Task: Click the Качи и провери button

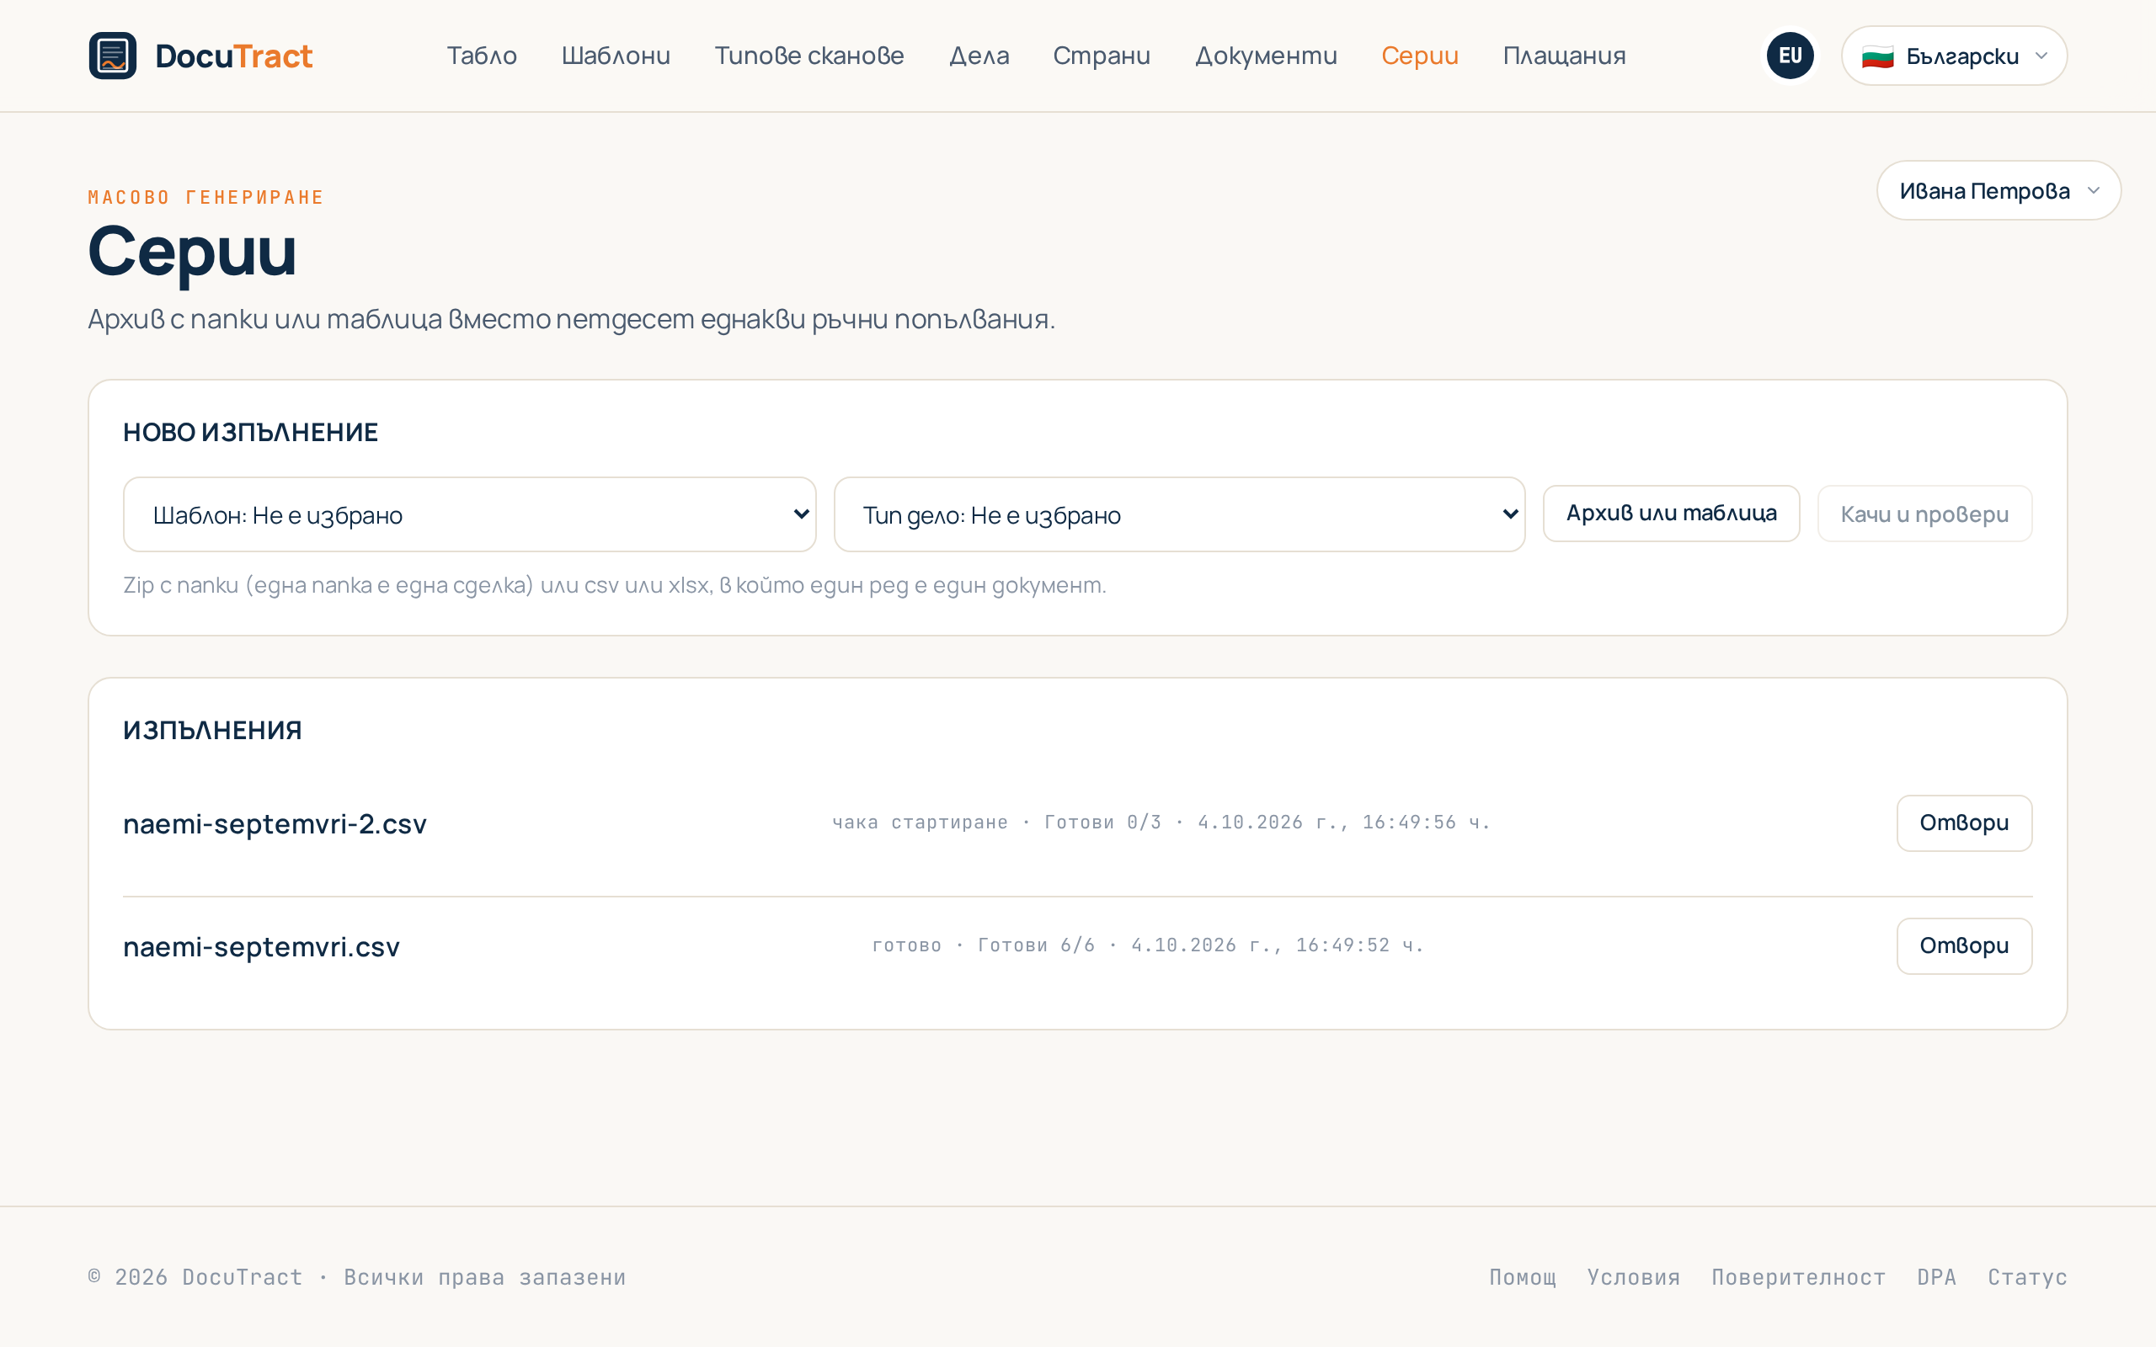Action: (1924, 514)
